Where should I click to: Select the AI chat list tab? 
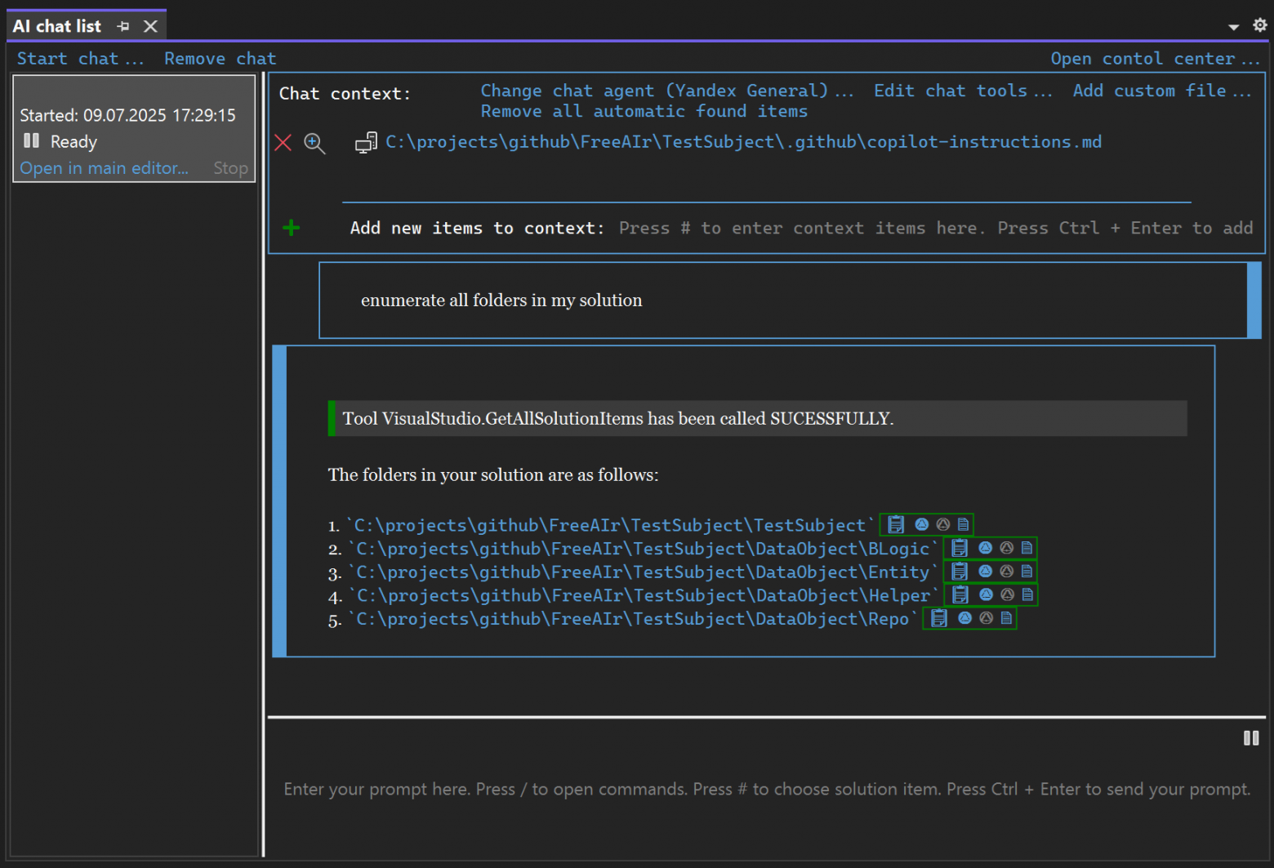(57, 26)
